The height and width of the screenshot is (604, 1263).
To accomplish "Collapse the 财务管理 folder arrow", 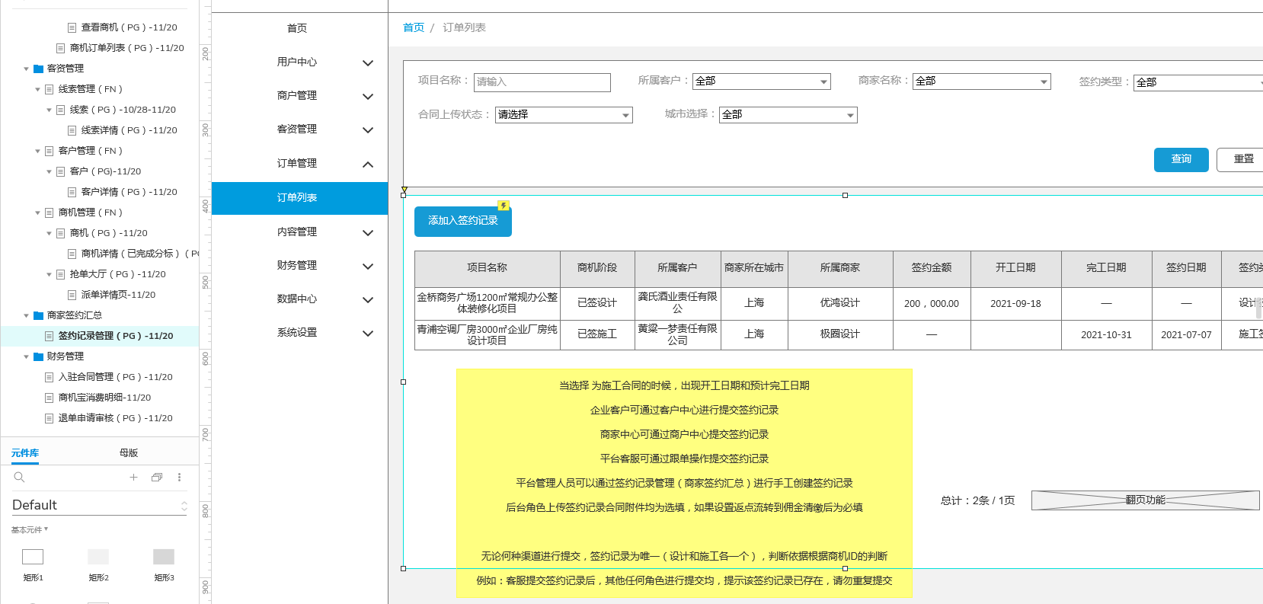I will click(26, 357).
